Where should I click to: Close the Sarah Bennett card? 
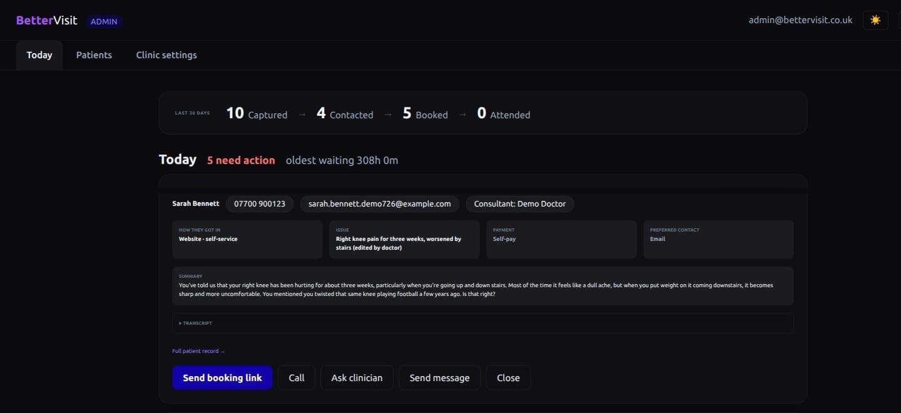(x=508, y=378)
